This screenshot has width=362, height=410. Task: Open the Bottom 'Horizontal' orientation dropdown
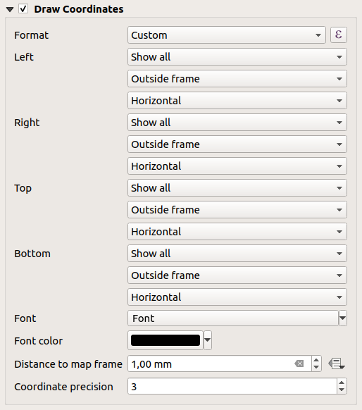(237, 297)
